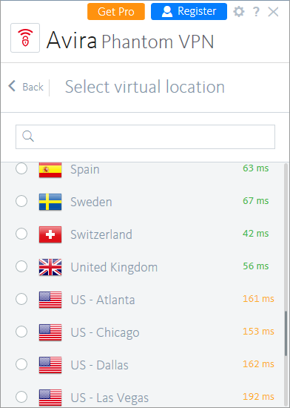Viewport: 290px width, 408px height.
Task: Focus the location search input field
Action: [x=145, y=137]
